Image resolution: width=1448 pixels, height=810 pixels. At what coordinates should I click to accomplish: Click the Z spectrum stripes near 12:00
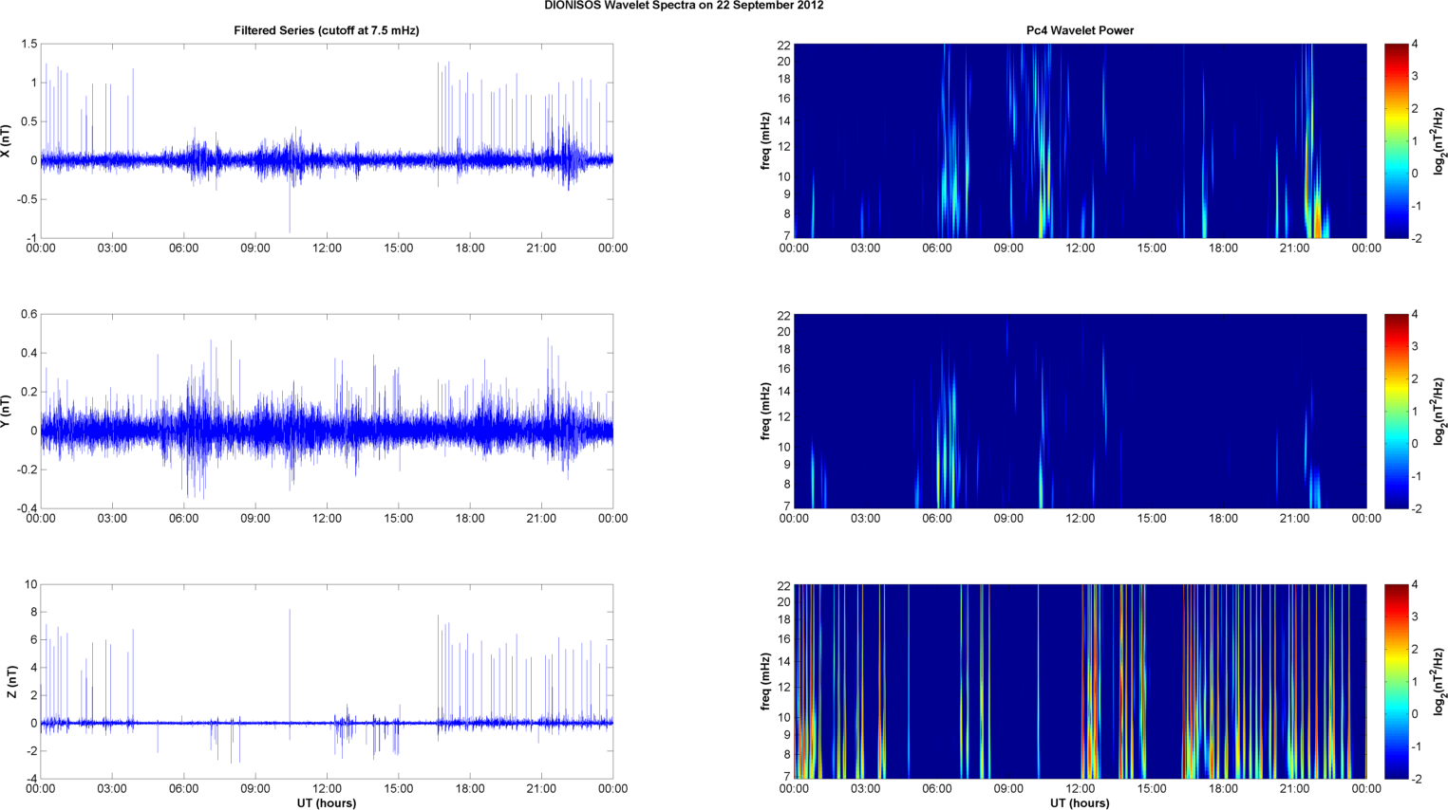tap(1089, 681)
